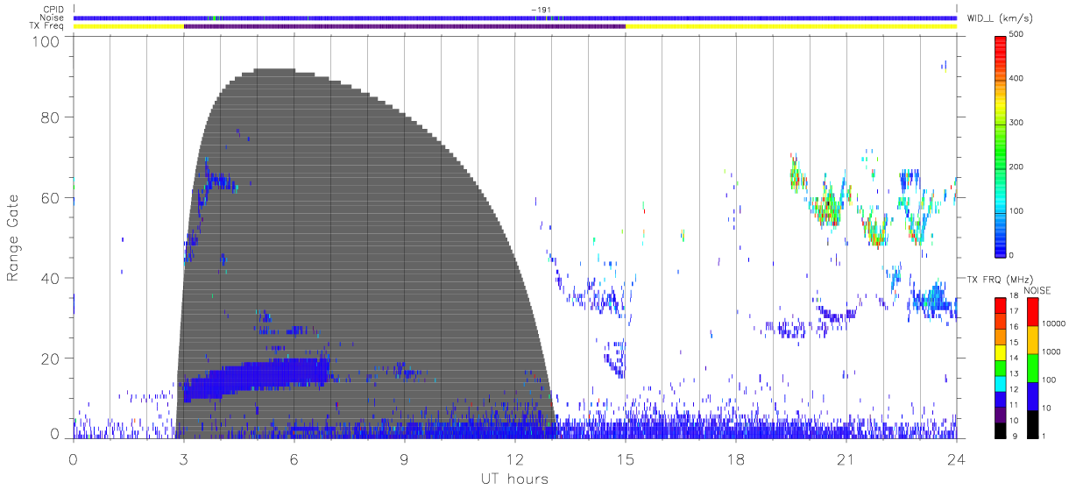The image size is (1076, 497).
Task: Click the 200 tick on width colorbar
Action: [1017, 167]
